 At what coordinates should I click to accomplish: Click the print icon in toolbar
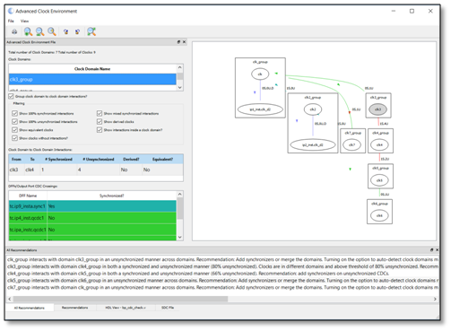point(14,31)
